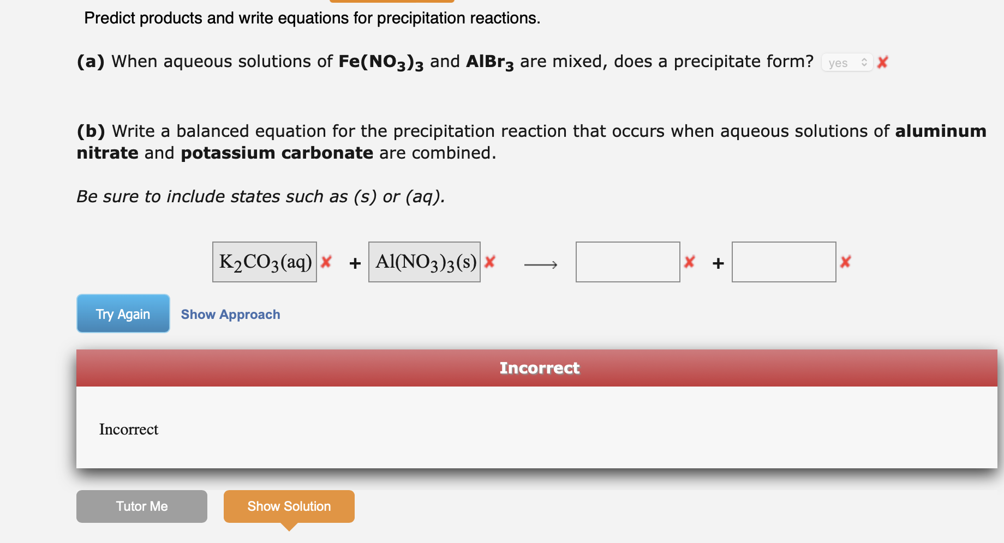
Task: Click the plus sign between the reactants
Action: point(355,262)
